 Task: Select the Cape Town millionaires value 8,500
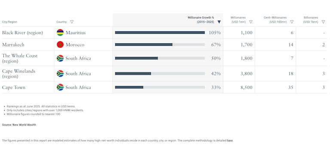point(247,87)
